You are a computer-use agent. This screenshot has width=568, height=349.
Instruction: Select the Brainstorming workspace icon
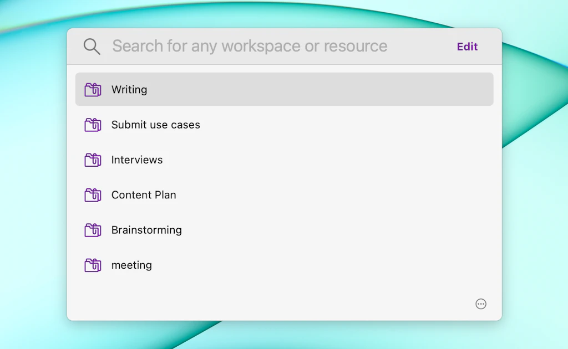93,230
